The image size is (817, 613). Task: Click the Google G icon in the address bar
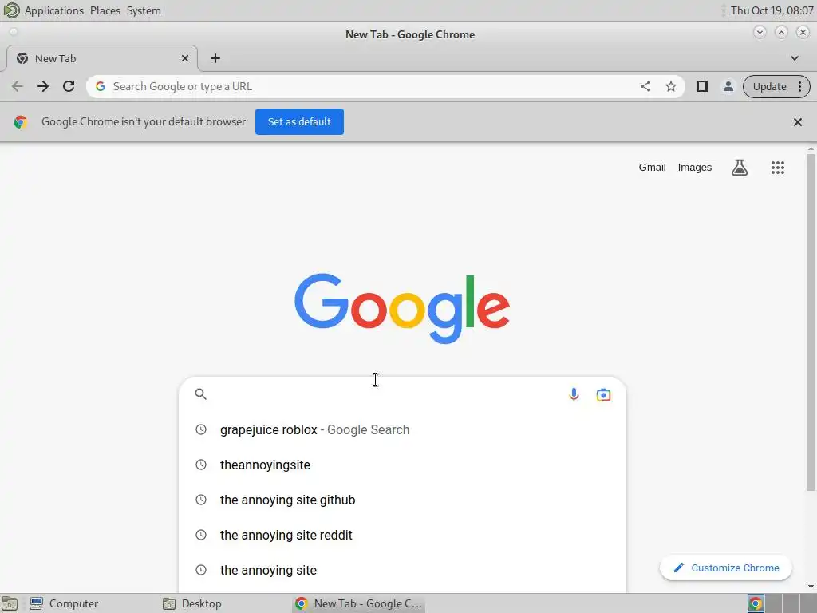tap(101, 86)
